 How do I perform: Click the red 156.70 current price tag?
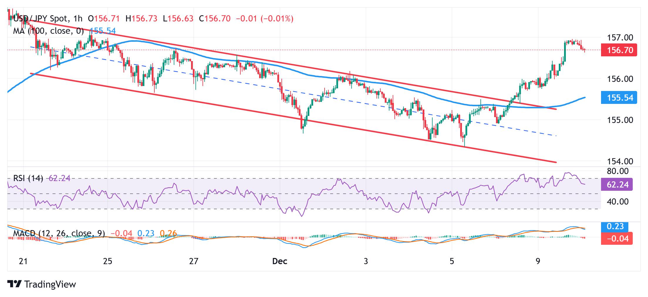[x=619, y=50]
